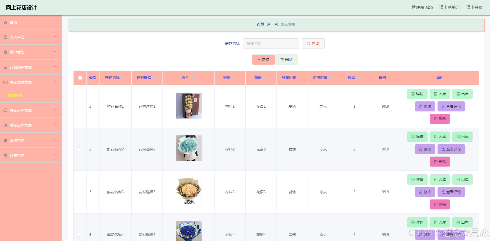Click the checklist icon for 系统管理

(x=5, y=141)
